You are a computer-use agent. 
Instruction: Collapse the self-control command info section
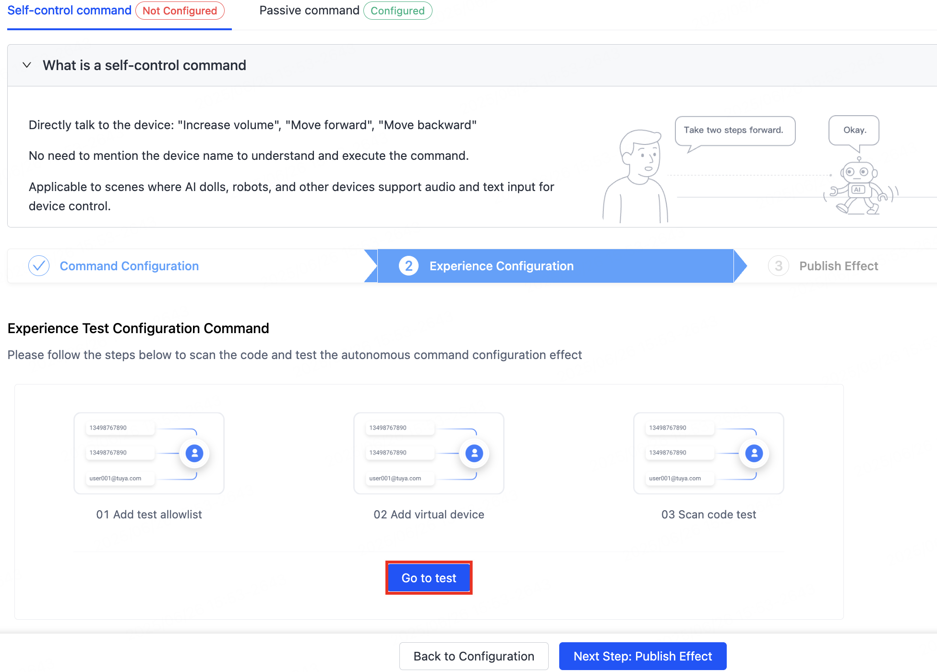(x=27, y=65)
